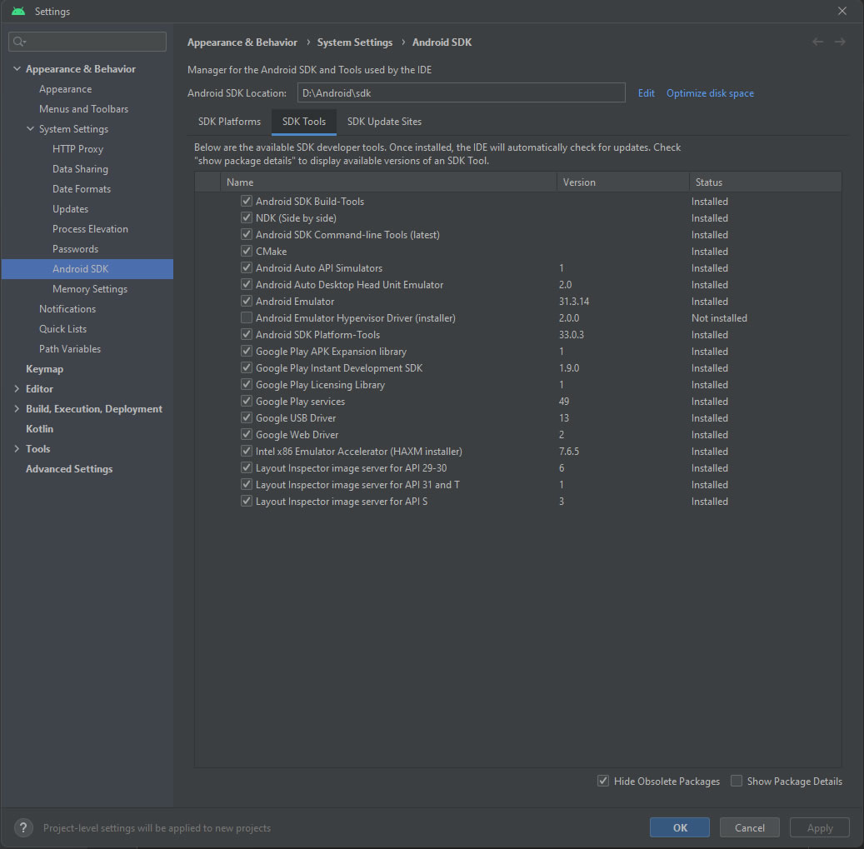Enable Android Emulator Hypervisor Driver checkbox

click(x=247, y=317)
